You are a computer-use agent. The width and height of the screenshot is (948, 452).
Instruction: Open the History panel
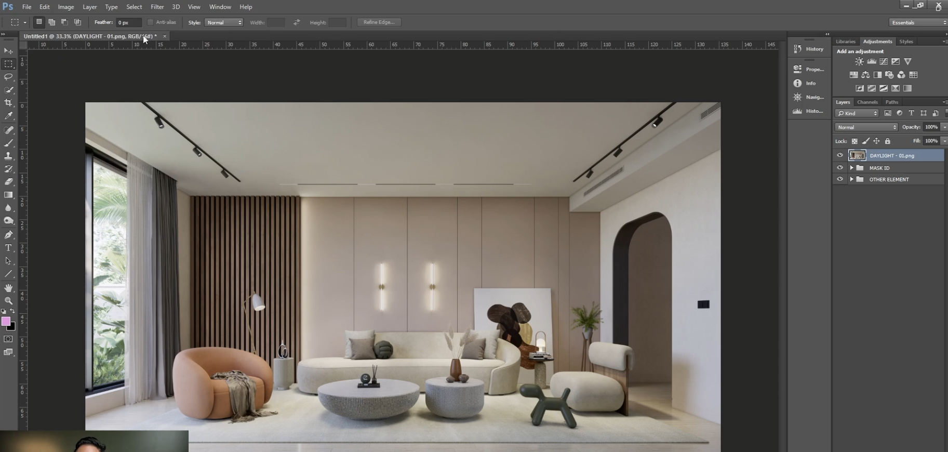click(809, 49)
